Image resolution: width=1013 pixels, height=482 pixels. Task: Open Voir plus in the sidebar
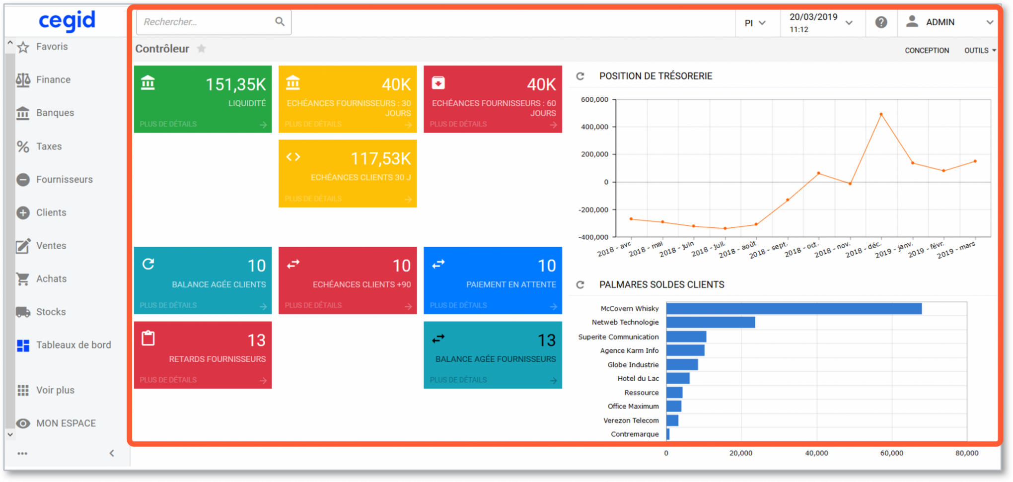pos(55,390)
